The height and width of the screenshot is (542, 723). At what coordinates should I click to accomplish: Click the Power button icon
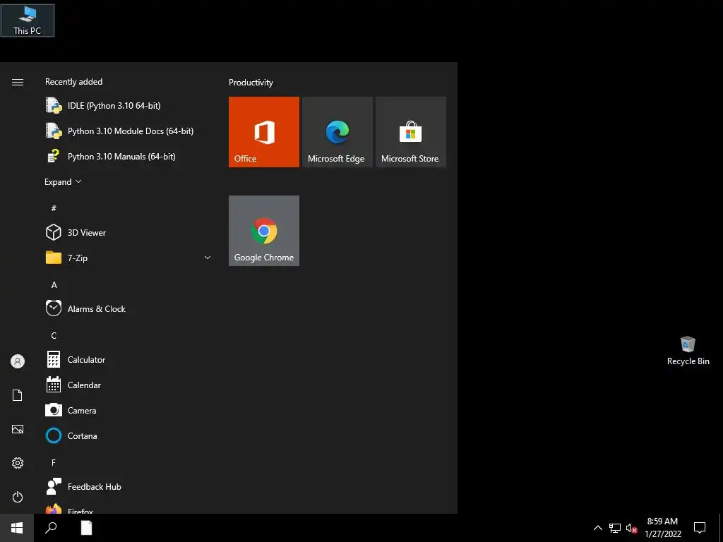18,497
